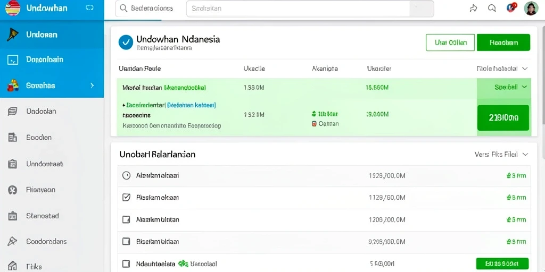The width and height of the screenshot is (545, 272).
Task: Select Dononlaain sidebar item icon
Action: (x=13, y=59)
